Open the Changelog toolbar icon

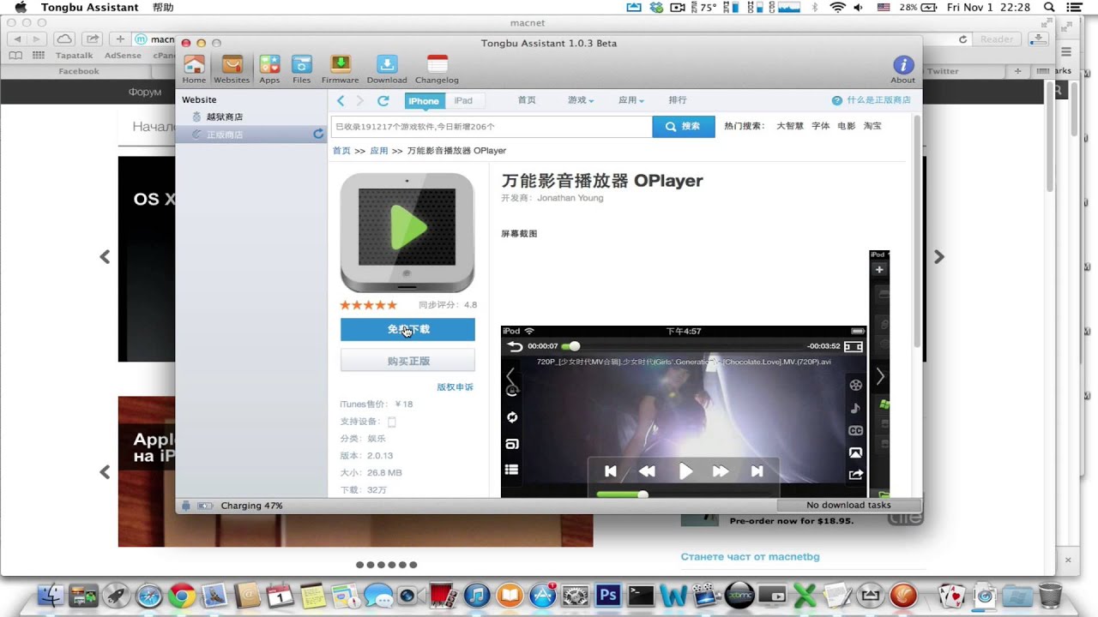click(x=437, y=69)
